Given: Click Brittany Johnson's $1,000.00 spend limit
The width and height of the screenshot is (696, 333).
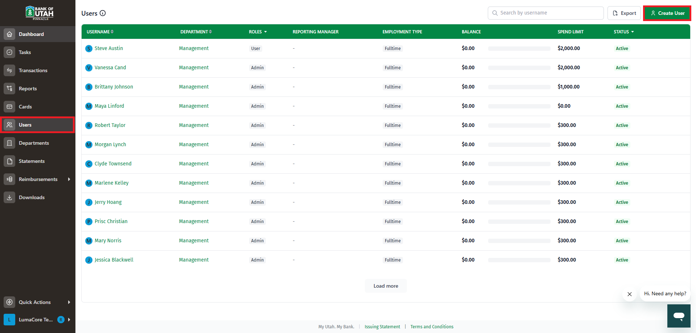Looking at the screenshot, I should pyautogui.click(x=568, y=87).
